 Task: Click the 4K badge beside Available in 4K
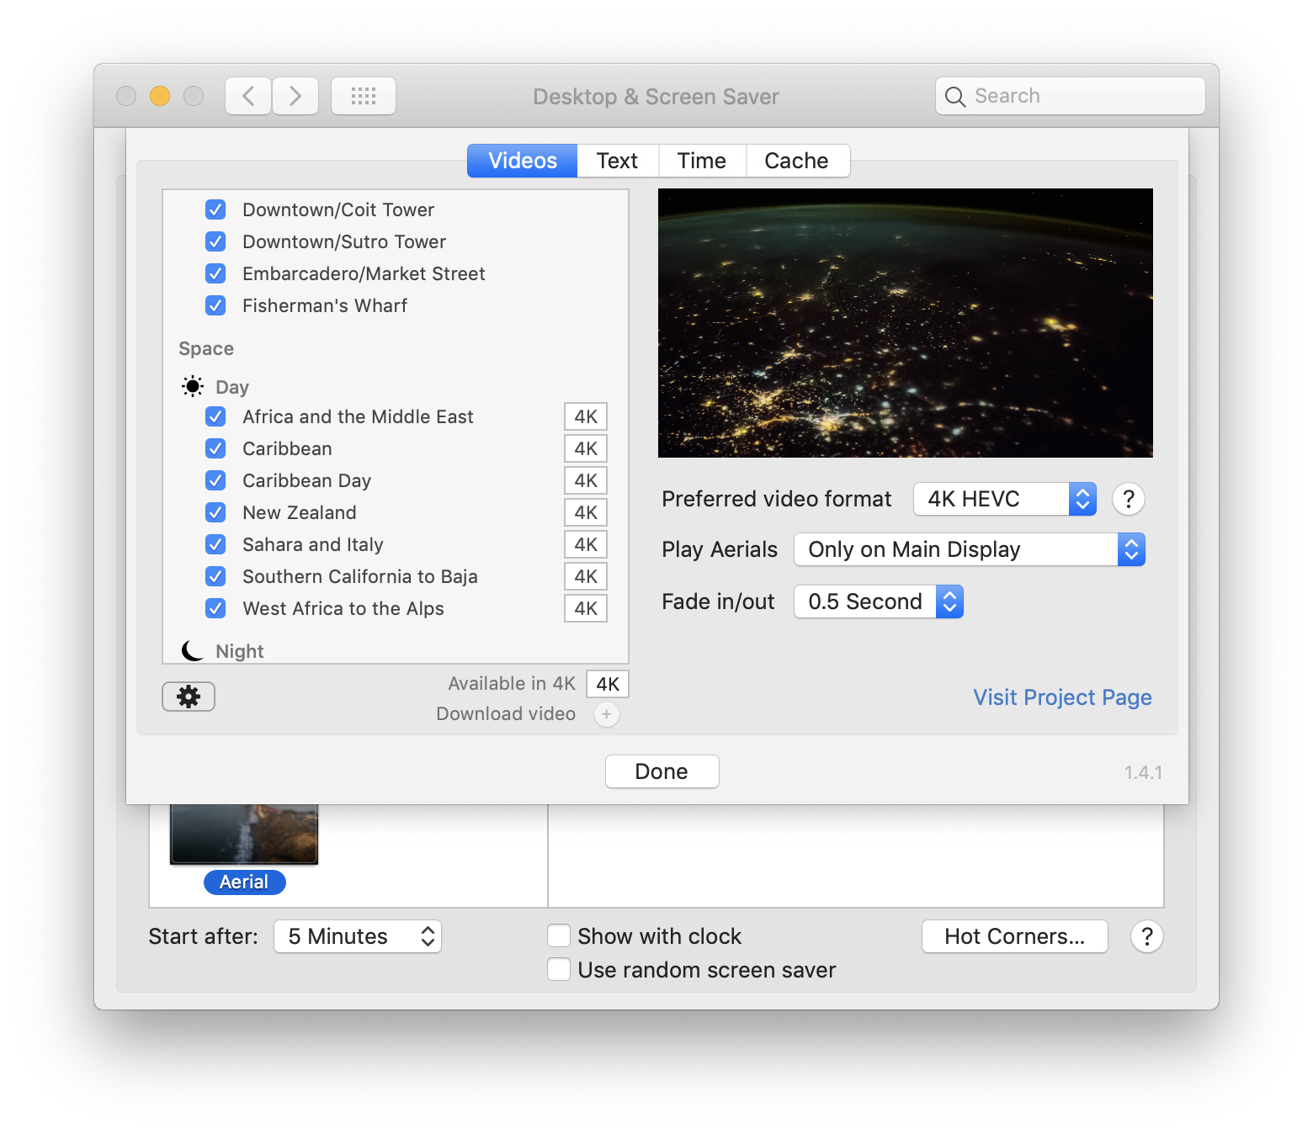pos(608,684)
